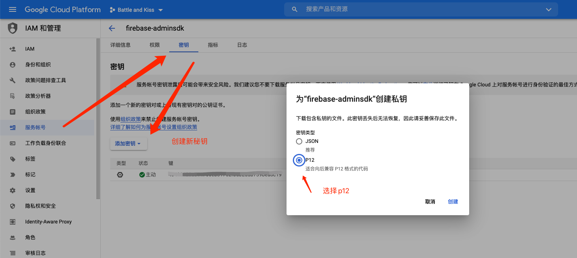Switch to the 指标 tab
Image resolution: width=577 pixels, height=258 pixels.
click(213, 45)
